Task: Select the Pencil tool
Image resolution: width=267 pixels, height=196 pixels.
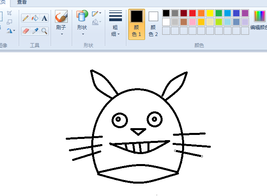Action: [26, 18]
